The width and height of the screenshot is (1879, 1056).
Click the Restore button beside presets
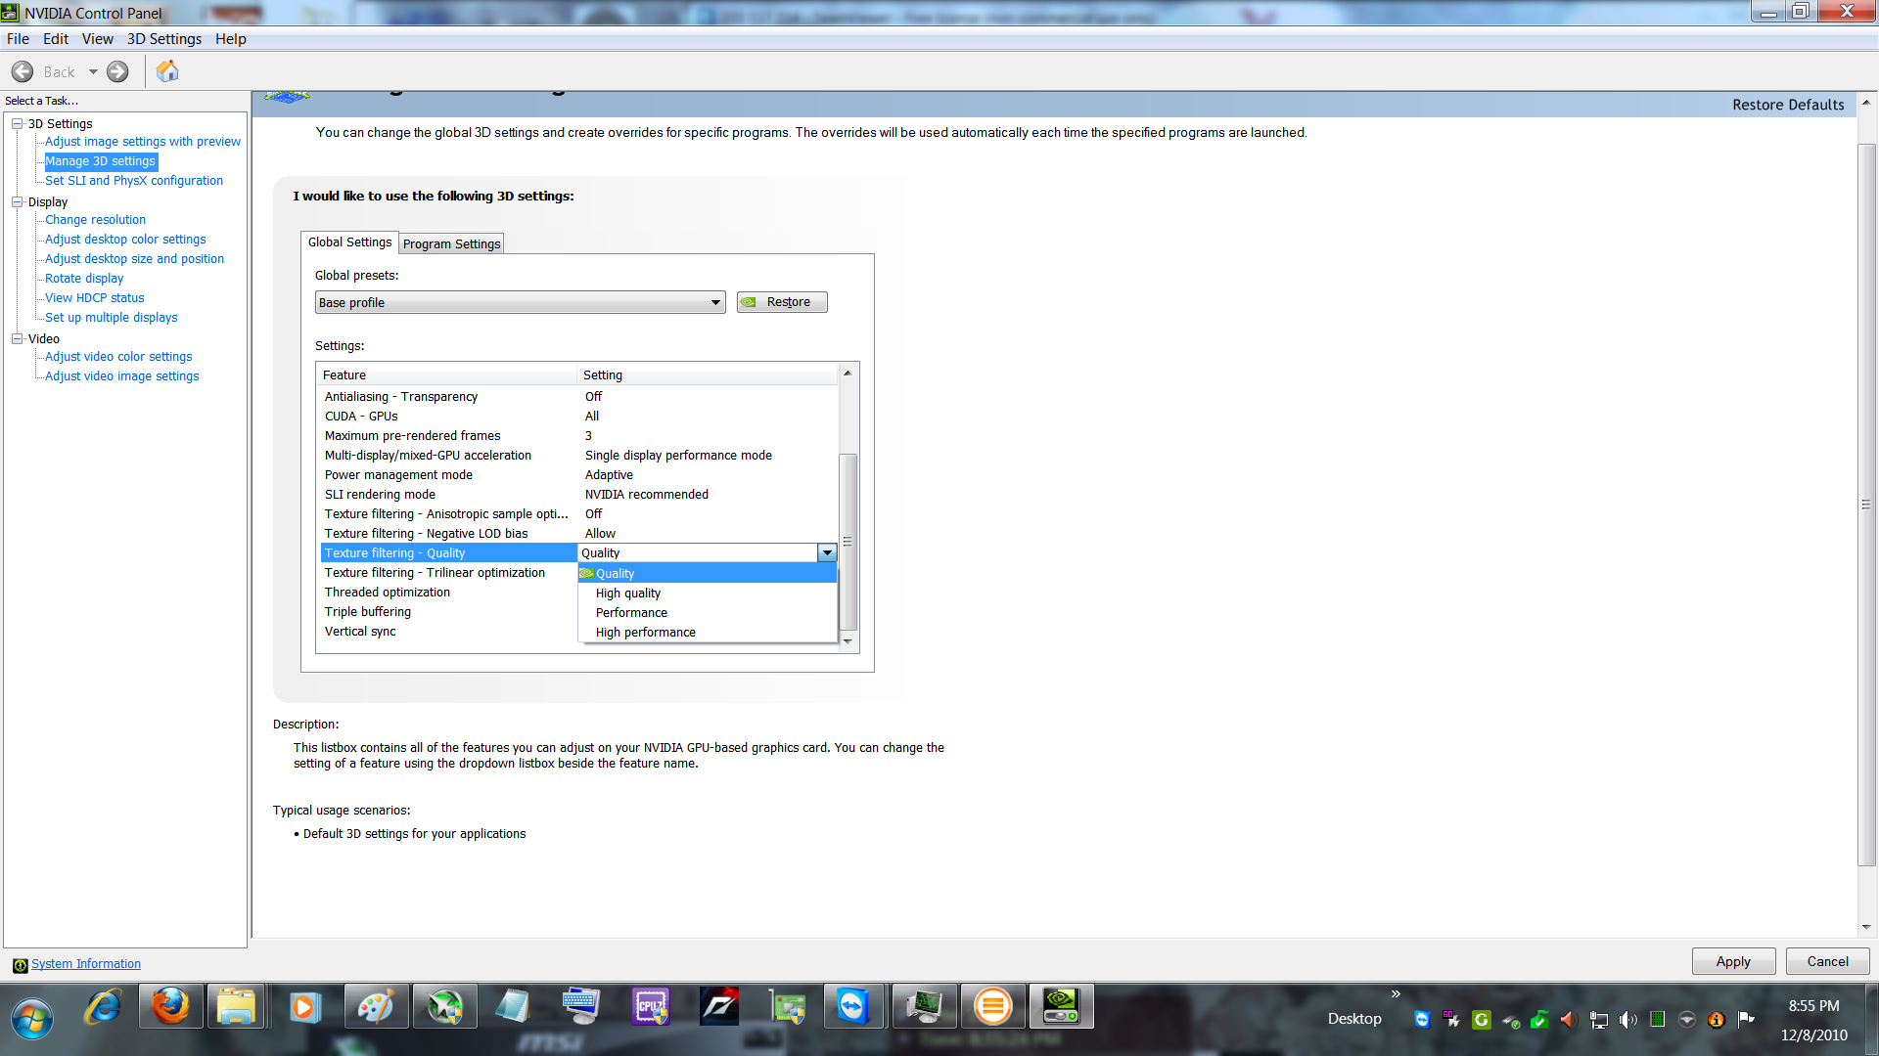(x=782, y=302)
